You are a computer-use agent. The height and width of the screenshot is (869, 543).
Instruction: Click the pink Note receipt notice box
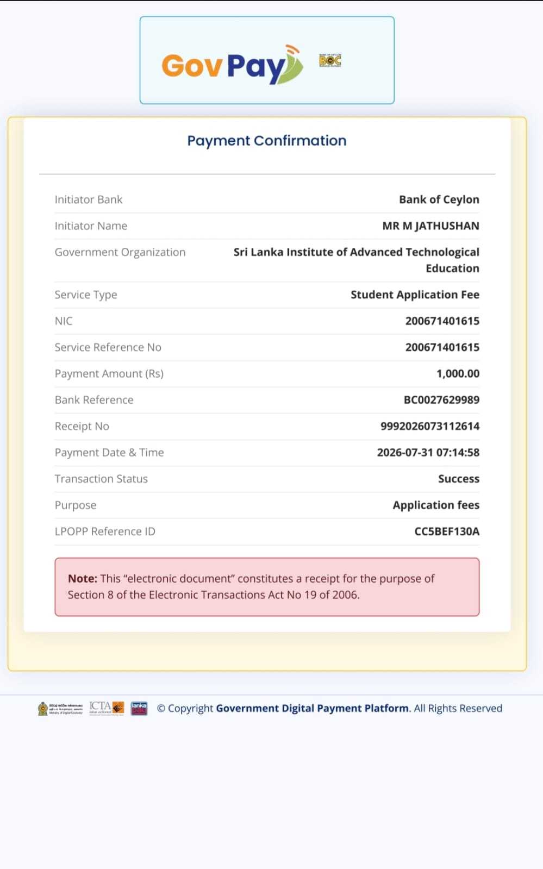pyautogui.click(x=267, y=587)
